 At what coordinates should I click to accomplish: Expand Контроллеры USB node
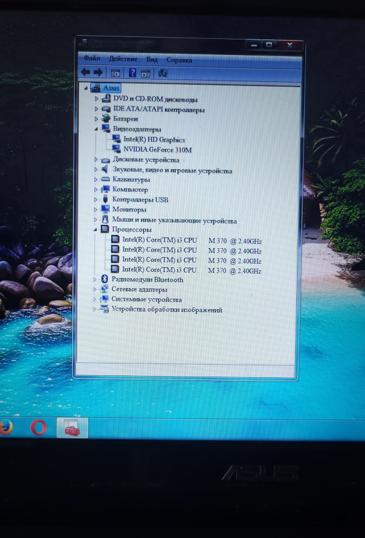tap(96, 199)
